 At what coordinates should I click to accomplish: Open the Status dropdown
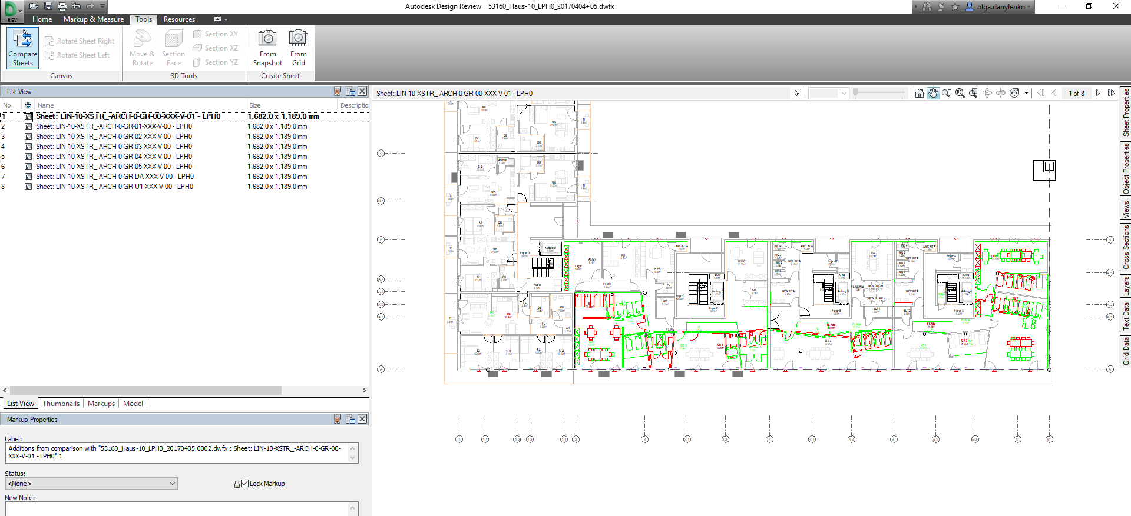click(91, 484)
